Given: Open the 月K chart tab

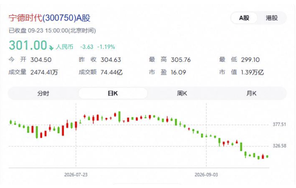Looking at the screenshot, I should (x=251, y=94).
